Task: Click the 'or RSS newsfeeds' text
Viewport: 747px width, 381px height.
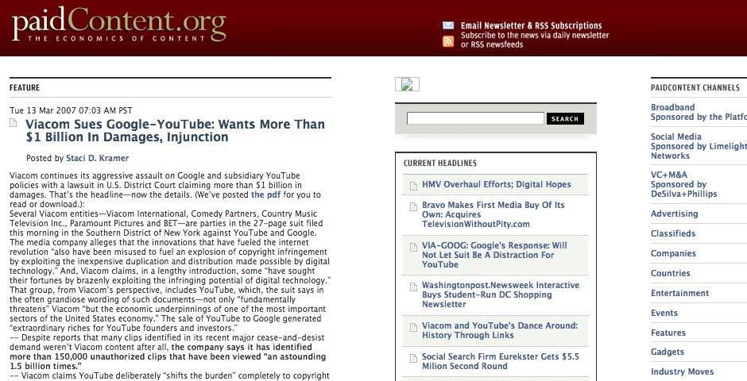Action: [492, 44]
